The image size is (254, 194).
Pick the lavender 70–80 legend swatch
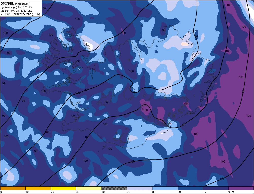click(x=140, y=188)
